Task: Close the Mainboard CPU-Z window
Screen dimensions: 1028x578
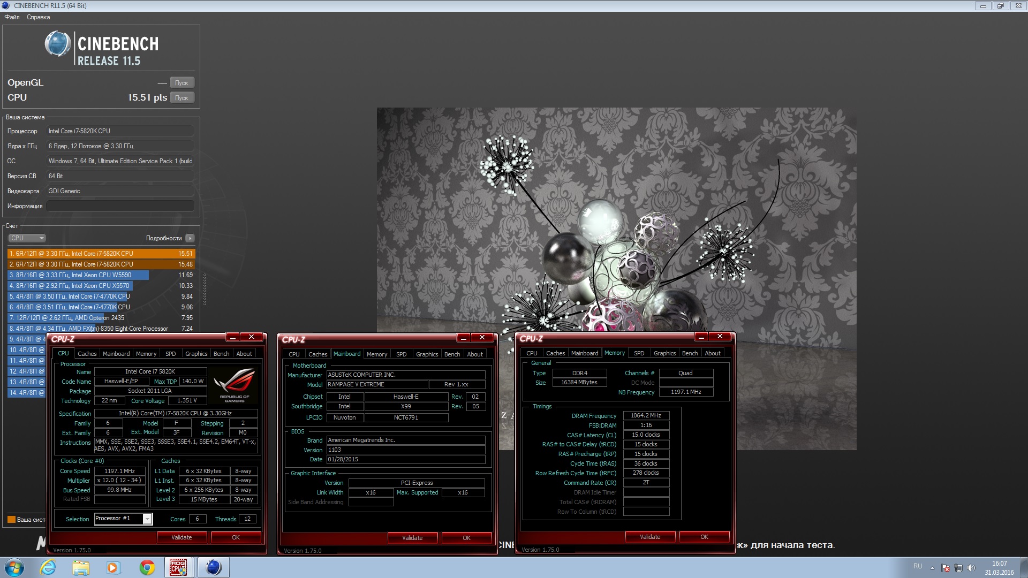Action: pyautogui.click(x=482, y=337)
